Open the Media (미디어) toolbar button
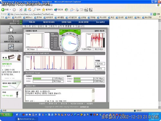Screen dimensions: 161x121 (x=59, y=10)
